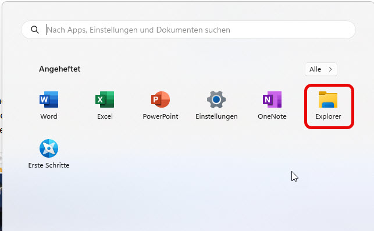
Task: Open the Explorer folder icon
Action: coord(328,99)
